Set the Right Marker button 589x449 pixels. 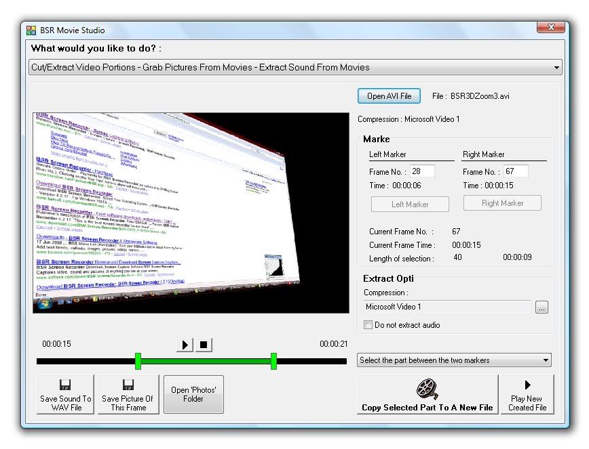(502, 203)
